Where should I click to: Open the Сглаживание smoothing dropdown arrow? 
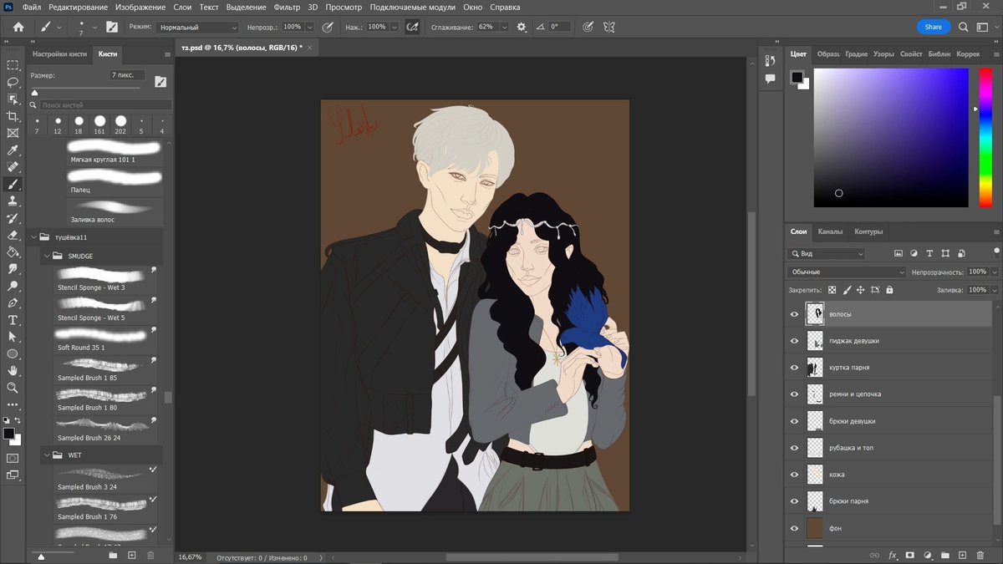pyautogui.click(x=504, y=27)
